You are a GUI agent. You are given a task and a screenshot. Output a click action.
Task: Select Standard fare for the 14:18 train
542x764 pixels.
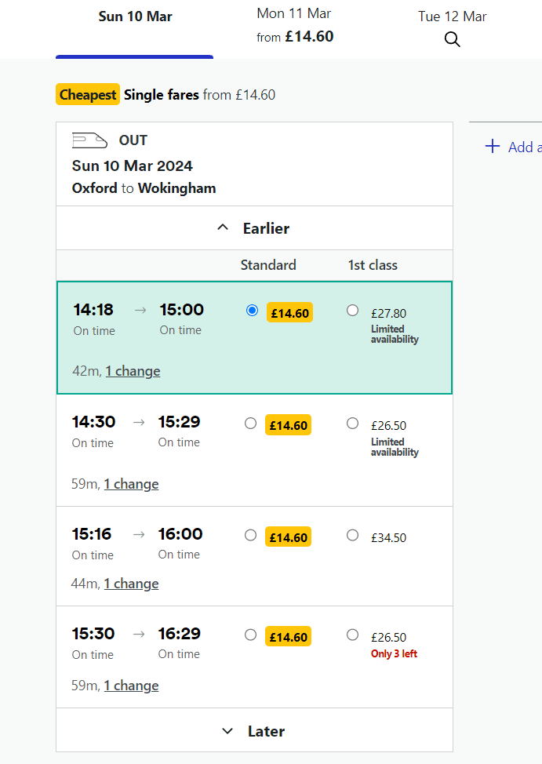(252, 311)
